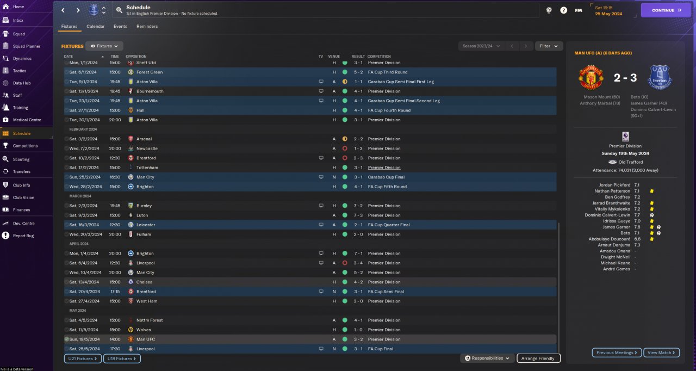Untick the selected Sun, 19/5/2024 Man UFC row
Screen dimensions: 696x371
[66, 339]
